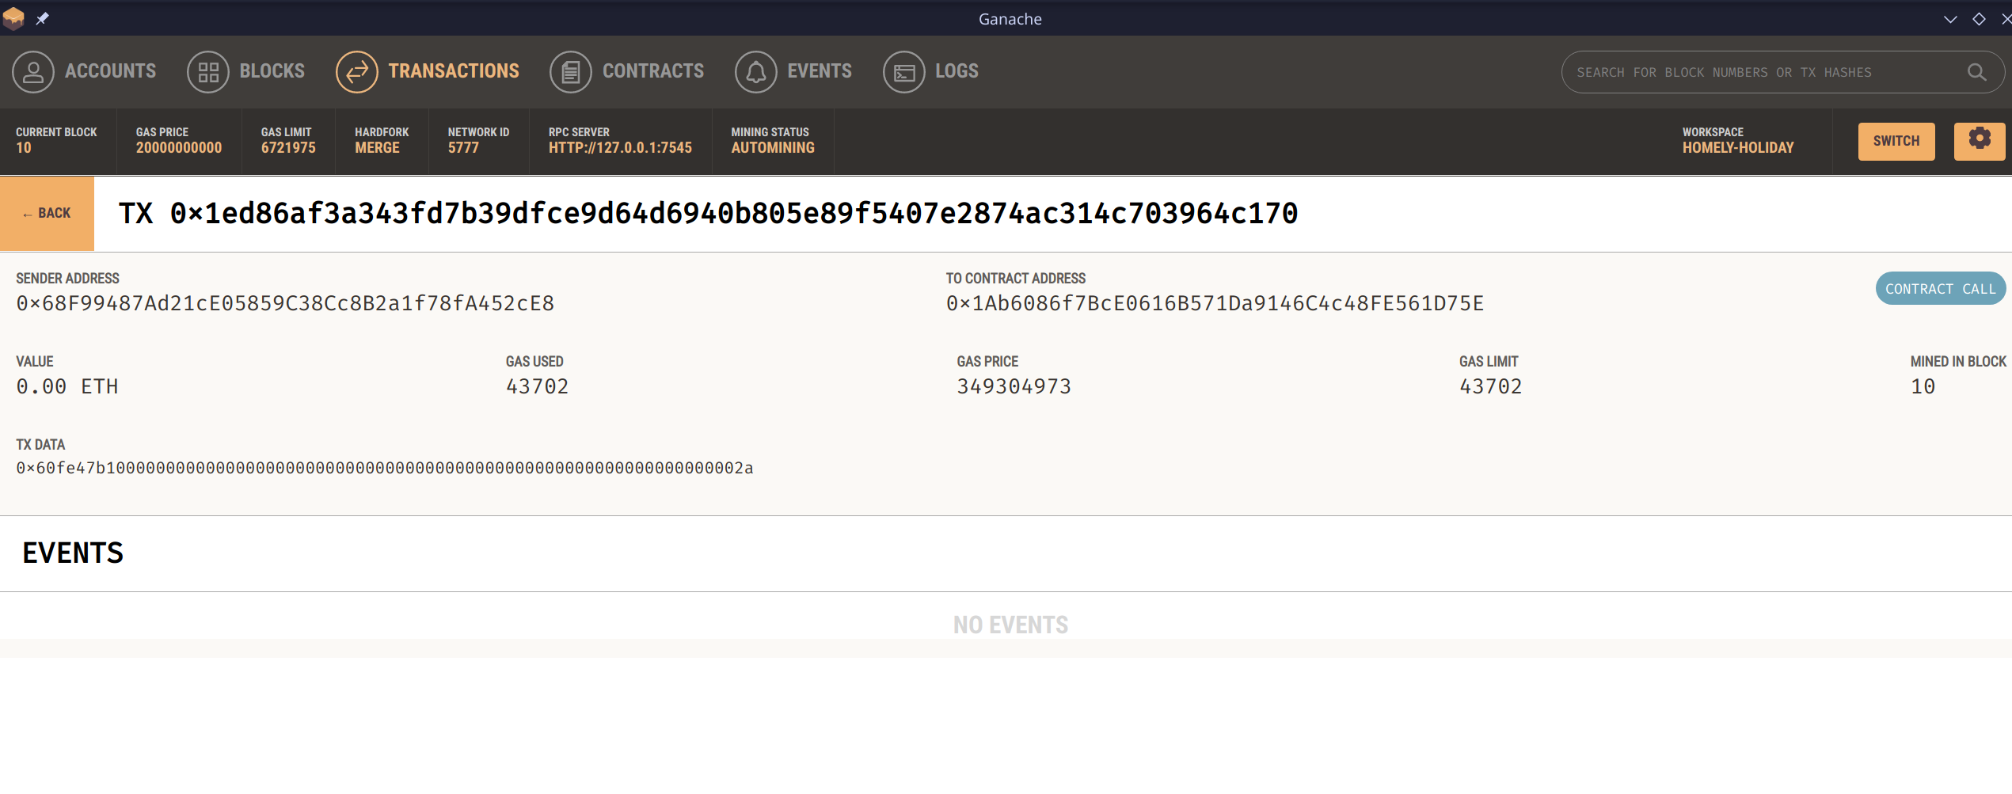Expand the window's down chevron control
Viewport: 2012px width, 794px height.
pos(1949,19)
